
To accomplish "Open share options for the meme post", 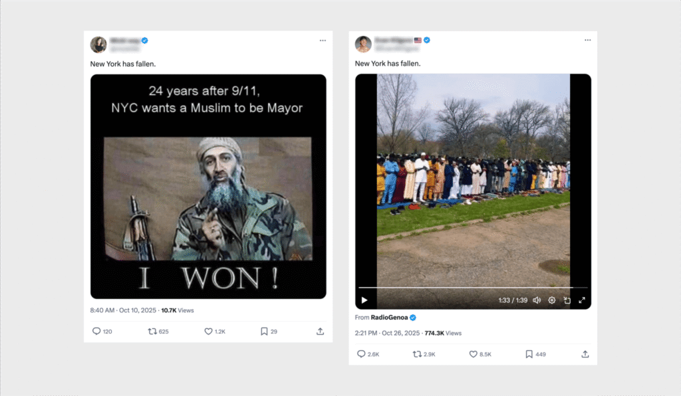I will 320,331.
